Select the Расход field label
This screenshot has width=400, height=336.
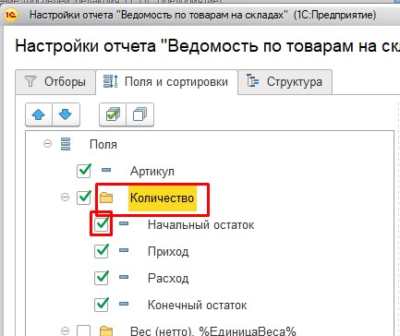168,279
